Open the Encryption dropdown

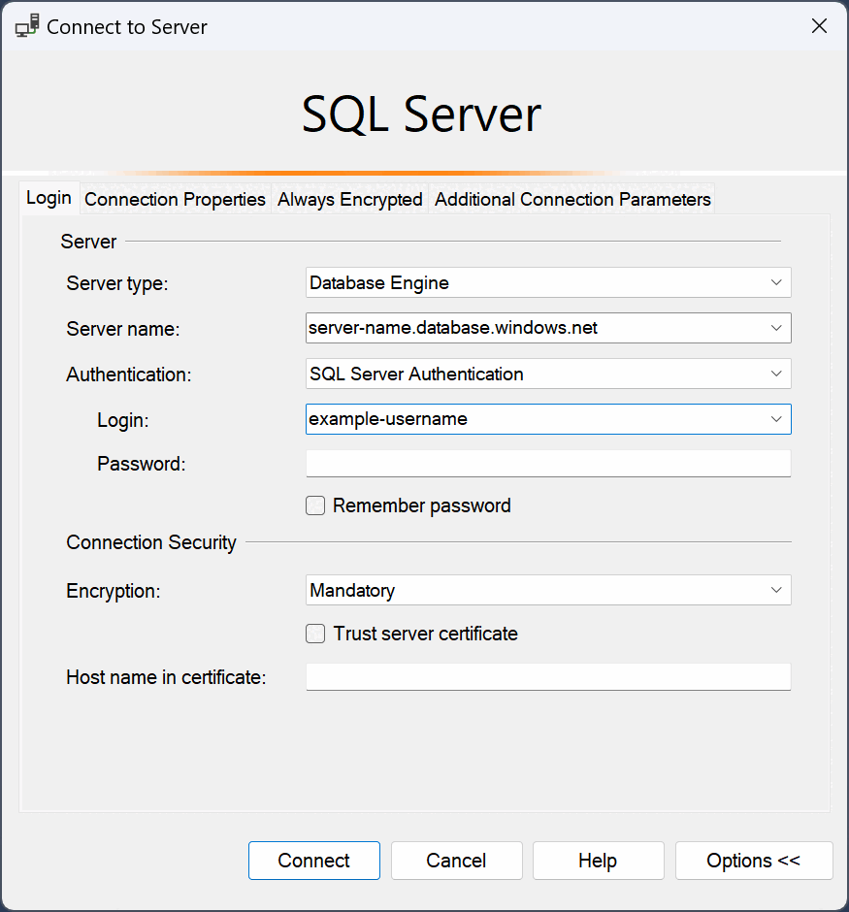(x=776, y=590)
